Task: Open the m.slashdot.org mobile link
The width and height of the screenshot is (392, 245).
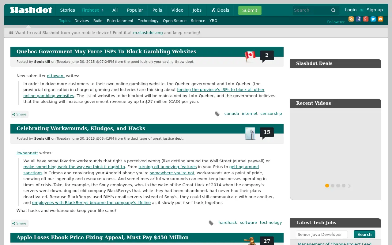Action: 148,32
